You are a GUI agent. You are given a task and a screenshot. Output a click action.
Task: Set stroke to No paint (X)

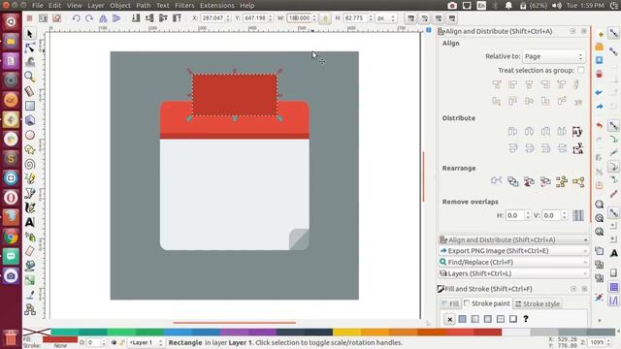point(449,319)
